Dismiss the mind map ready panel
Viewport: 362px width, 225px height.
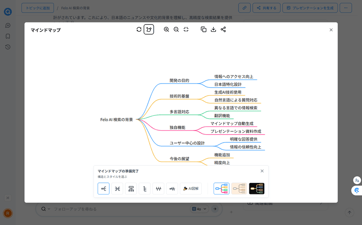[x=262, y=171]
